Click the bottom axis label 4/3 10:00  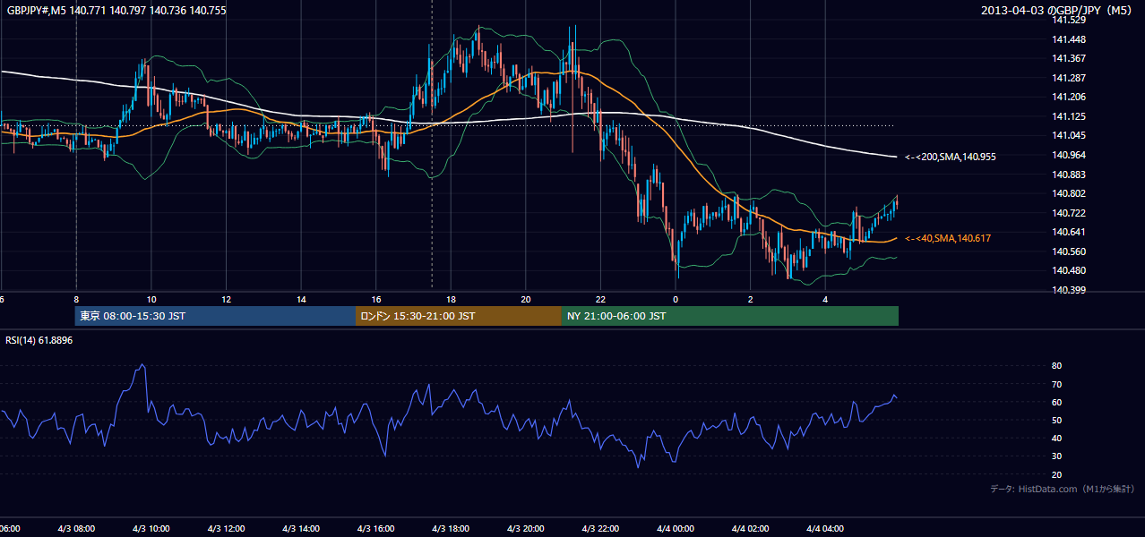(x=151, y=529)
